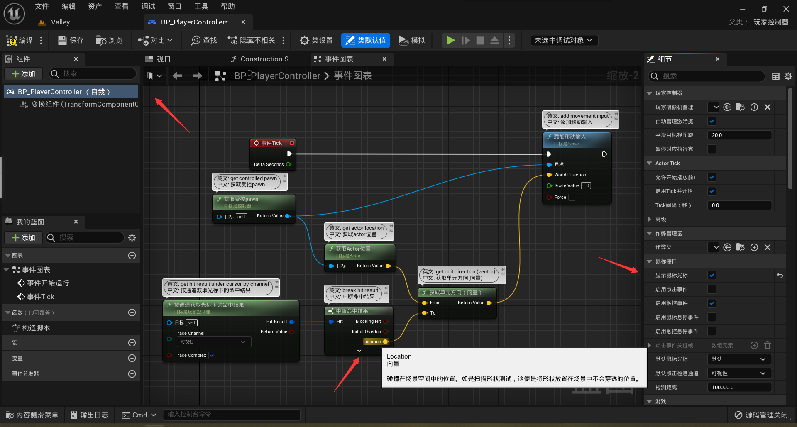Open the 默认鼠标光标 dropdown
This screenshot has height=427, width=797.
click(x=739, y=359)
